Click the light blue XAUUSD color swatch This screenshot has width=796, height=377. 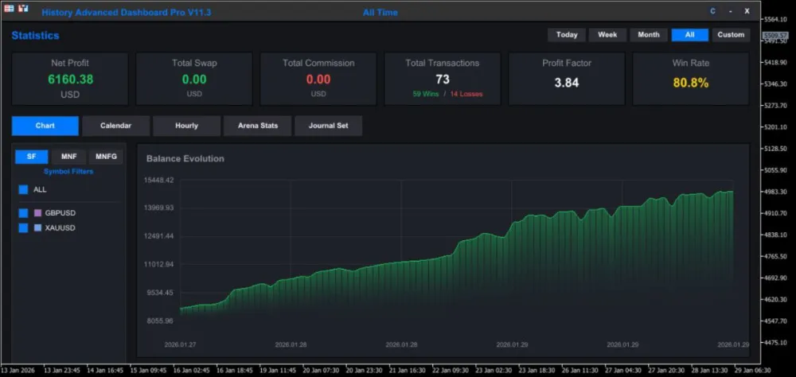pyautogui.click(x=37, y=228)
